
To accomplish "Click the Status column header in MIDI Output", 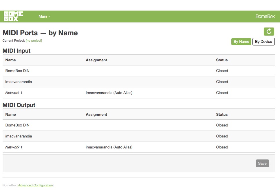I will point(222,114).
